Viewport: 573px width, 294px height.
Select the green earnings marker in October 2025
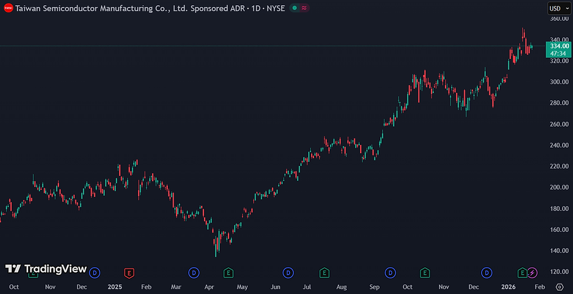pyautogui.click(x=424, y=272)
